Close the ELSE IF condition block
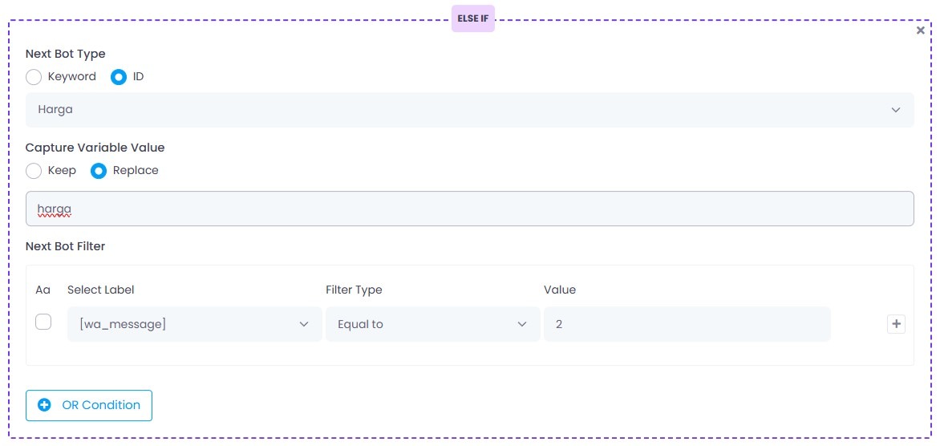The height and width of the screenshot is (446, 940). [921, 30]
